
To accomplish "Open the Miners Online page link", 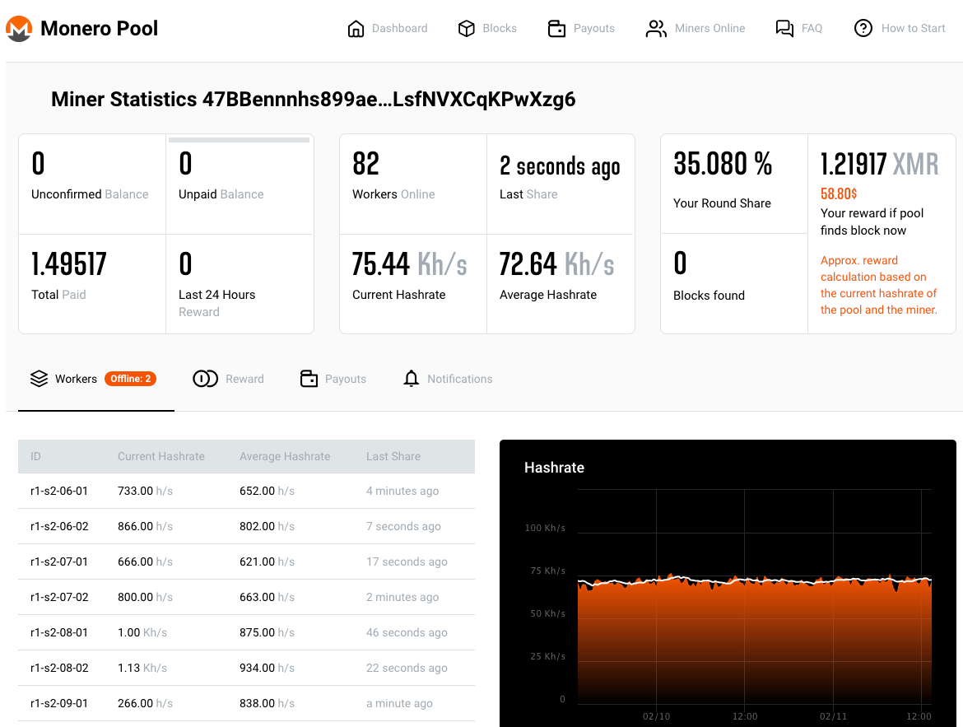I will 709,29.
